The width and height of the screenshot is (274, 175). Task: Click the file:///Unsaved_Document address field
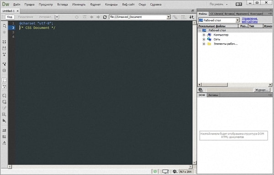(138, 17)
